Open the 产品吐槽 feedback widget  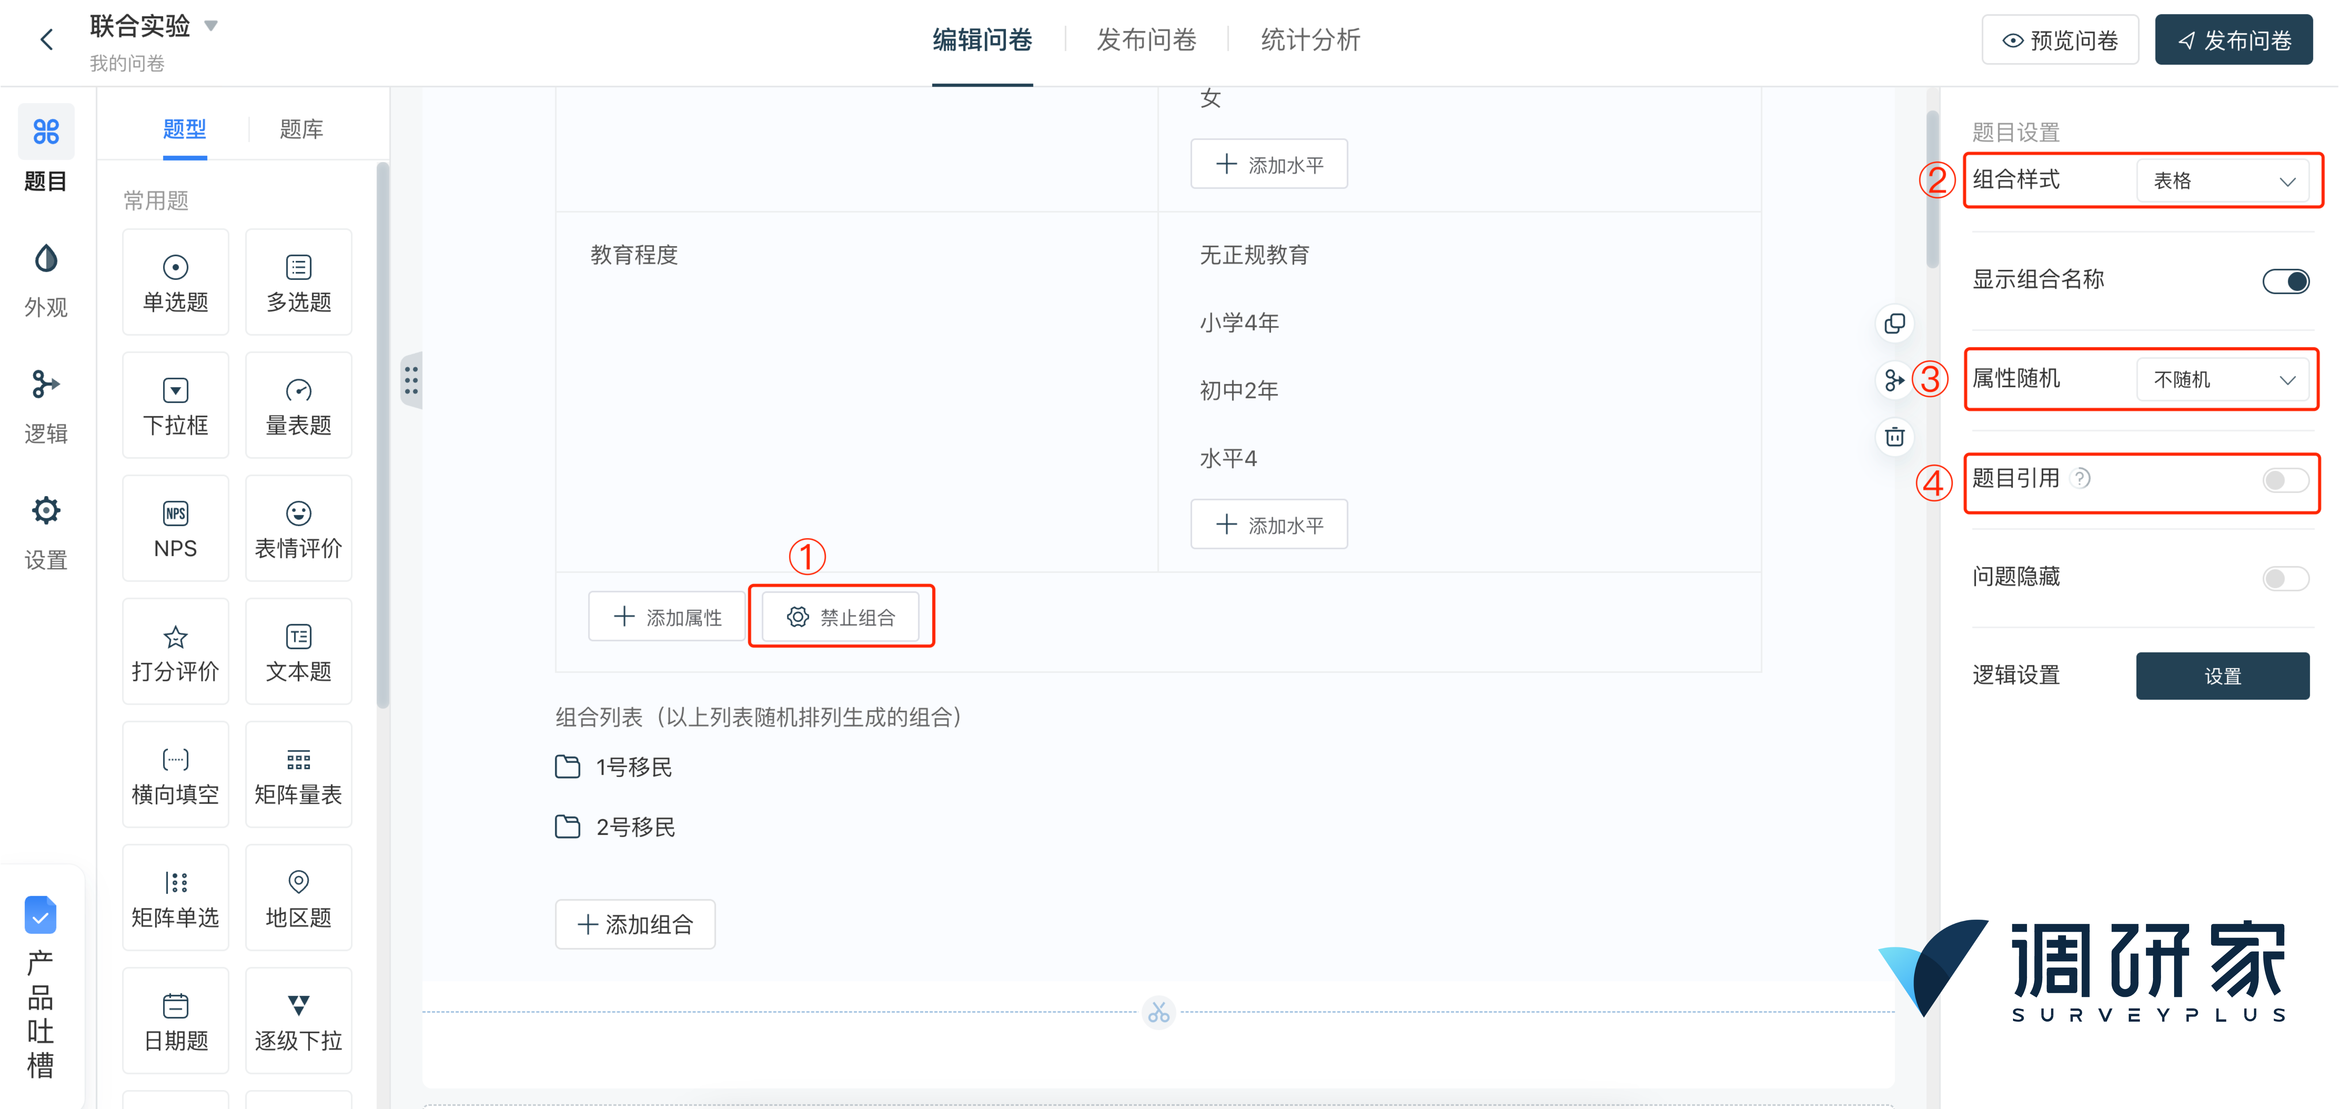[x=41, y=987]
